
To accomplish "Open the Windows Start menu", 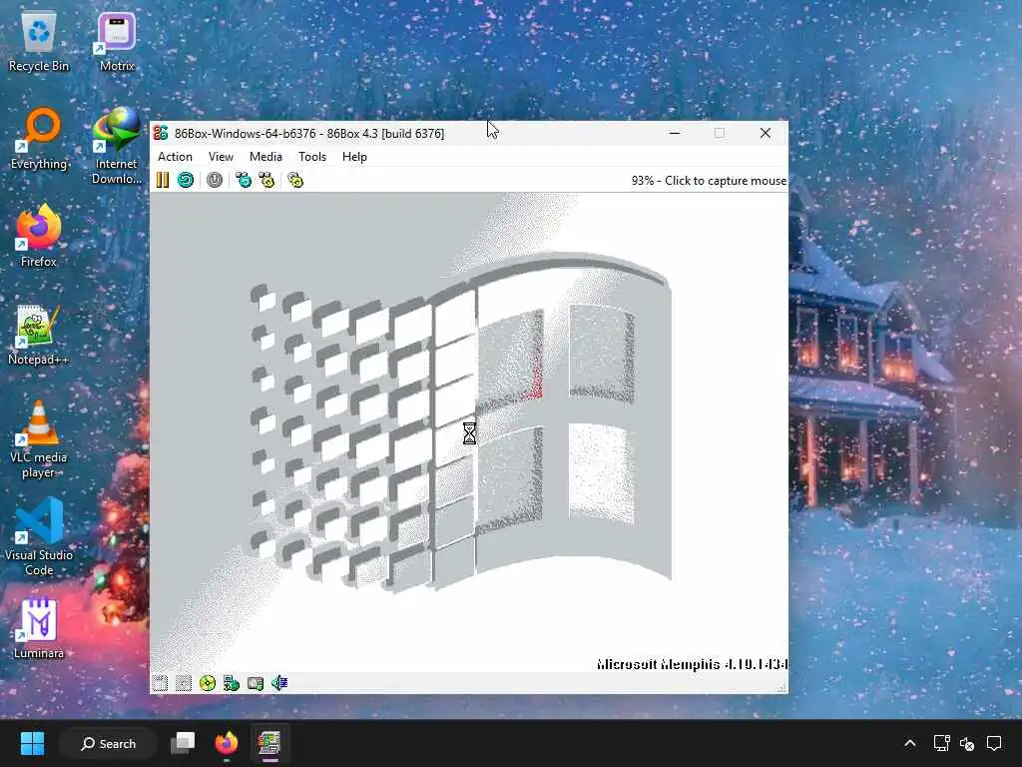I will coord(32,743).
